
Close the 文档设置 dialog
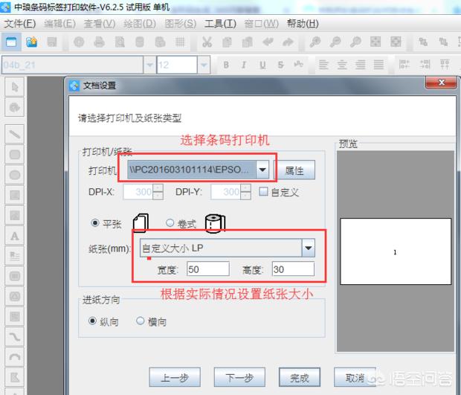click(x=441, y=83)
